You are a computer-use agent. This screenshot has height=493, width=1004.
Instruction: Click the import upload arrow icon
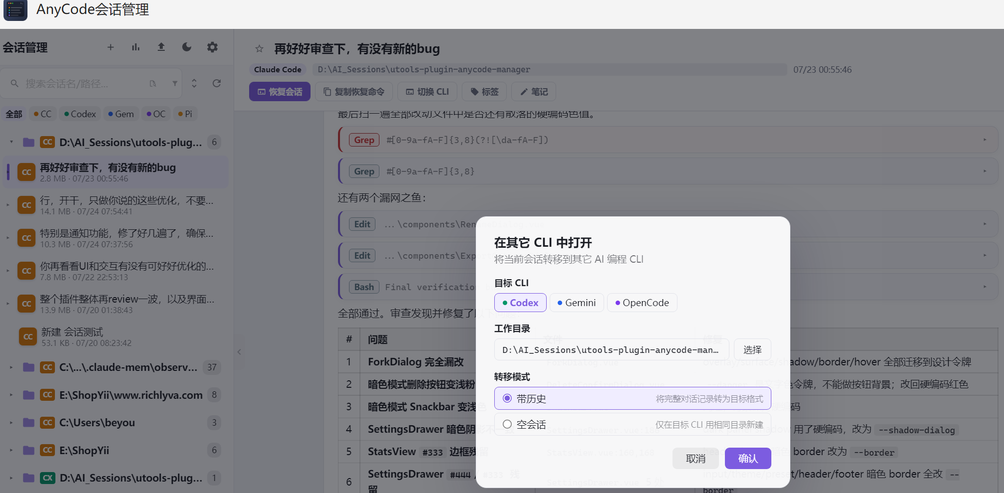point(161,47)
